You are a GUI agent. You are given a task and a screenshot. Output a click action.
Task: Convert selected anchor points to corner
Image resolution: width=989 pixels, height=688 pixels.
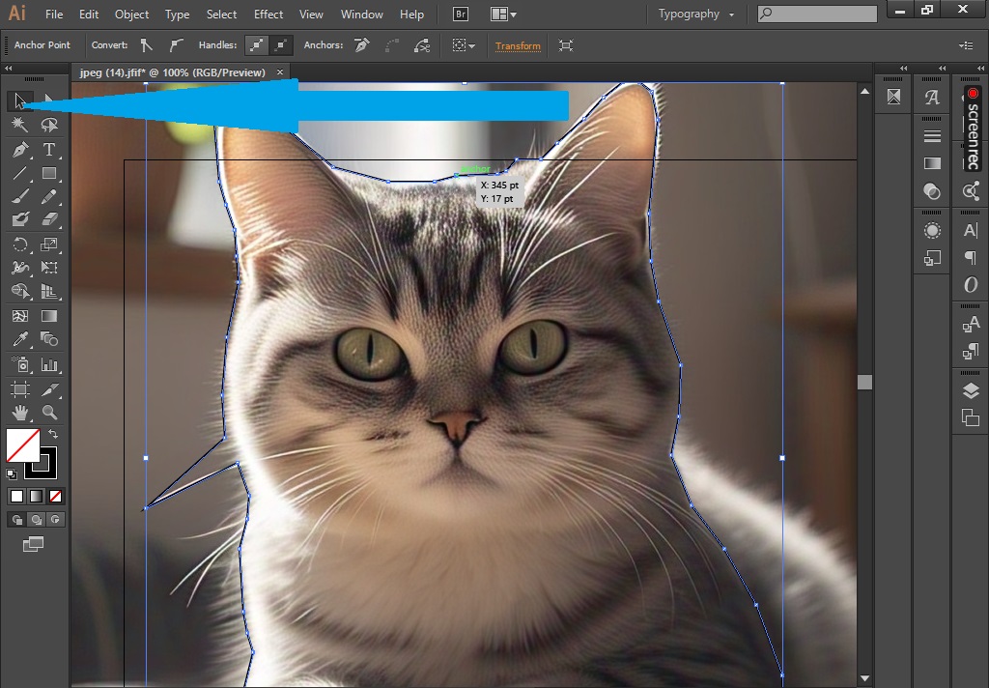click(x=147, y=45)
